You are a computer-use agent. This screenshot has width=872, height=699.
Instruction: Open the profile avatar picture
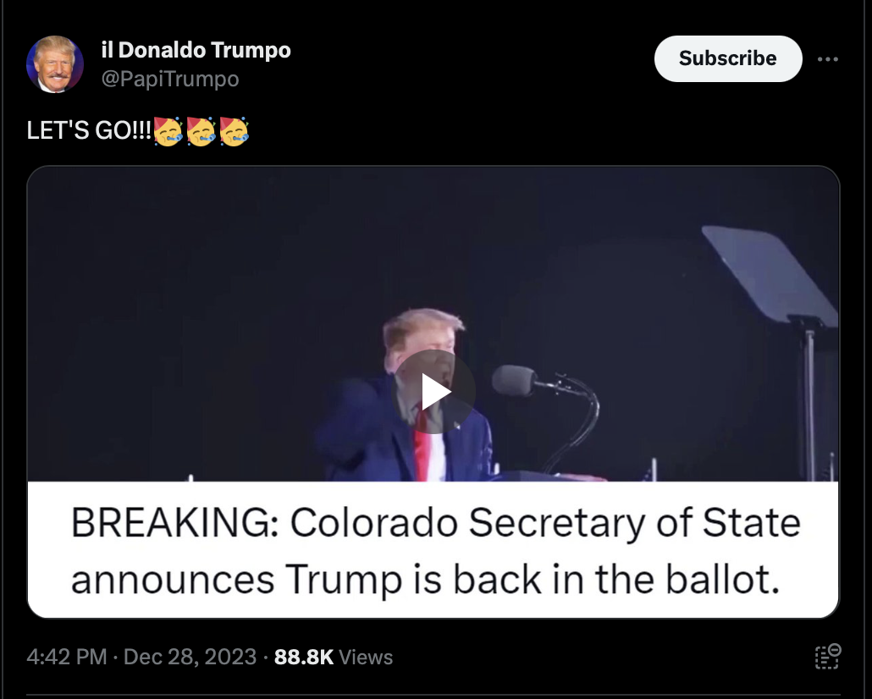(55, 64)
